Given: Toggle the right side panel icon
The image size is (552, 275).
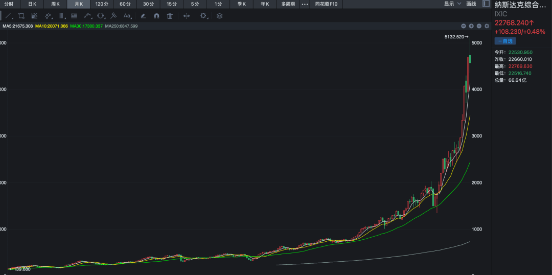Looking at the screenshot, I should click(486, 4).
